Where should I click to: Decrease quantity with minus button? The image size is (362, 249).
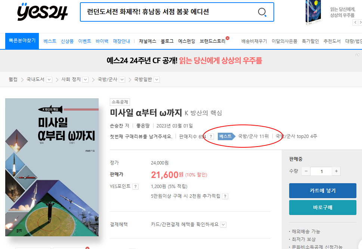coord(306,171)
